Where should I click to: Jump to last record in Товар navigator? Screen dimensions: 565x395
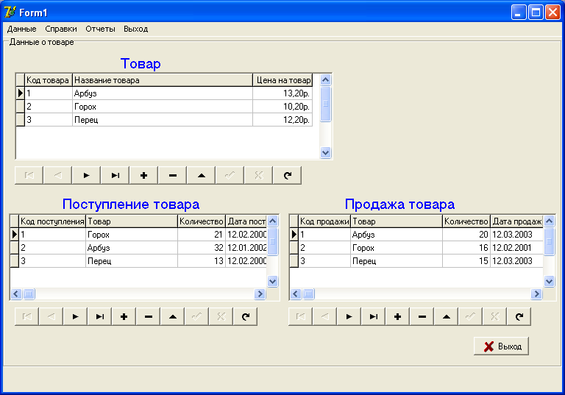115,176
